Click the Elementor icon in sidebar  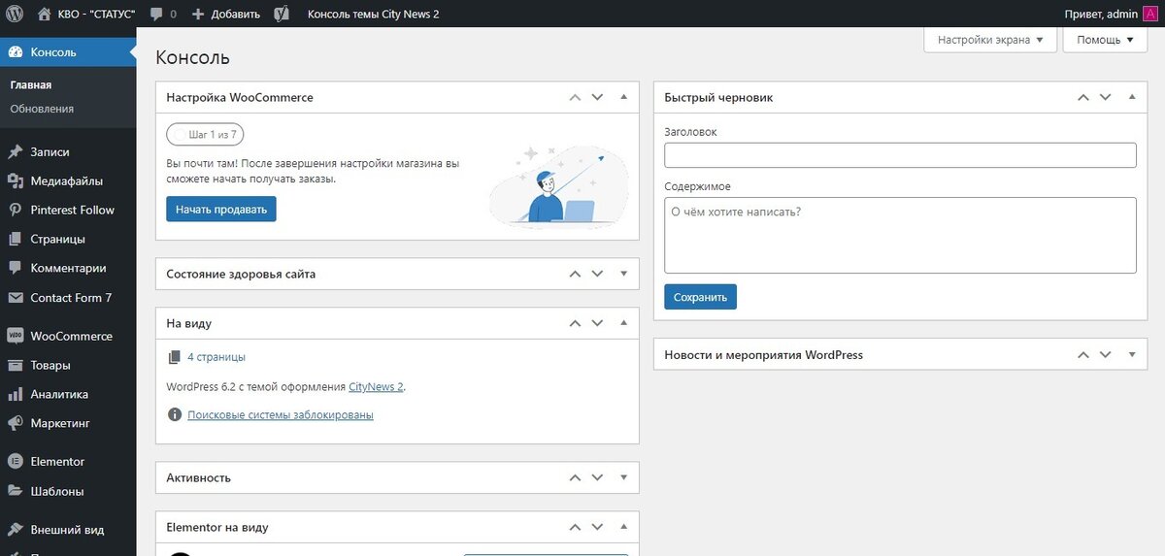point(15,462)
